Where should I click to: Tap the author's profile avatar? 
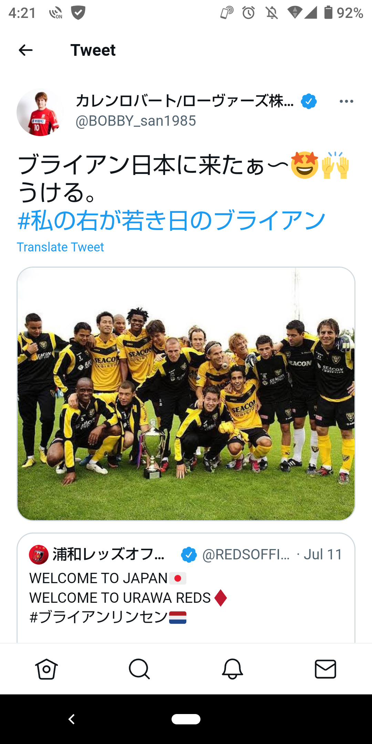coord(40,113)
